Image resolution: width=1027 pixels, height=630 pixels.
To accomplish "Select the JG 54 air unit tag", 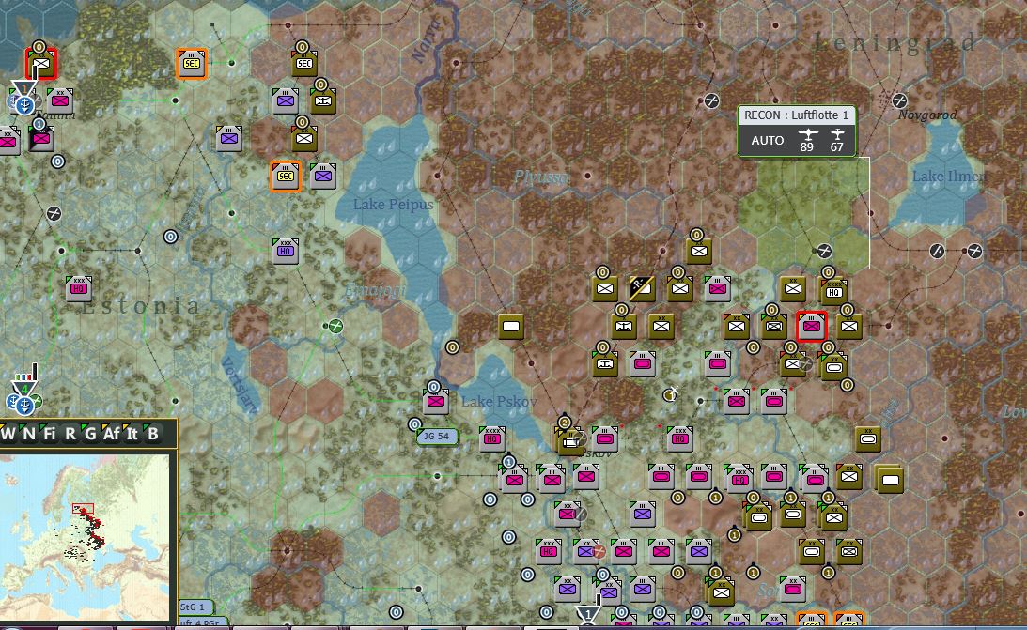I will pyautogui.click(x=437, y=437).
